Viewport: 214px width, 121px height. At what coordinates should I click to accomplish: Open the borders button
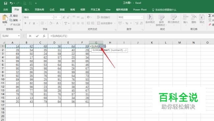(42, 23)
